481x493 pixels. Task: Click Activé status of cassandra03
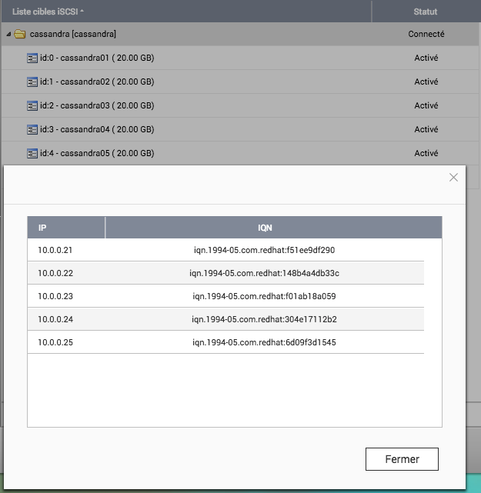tap(426, 105)
